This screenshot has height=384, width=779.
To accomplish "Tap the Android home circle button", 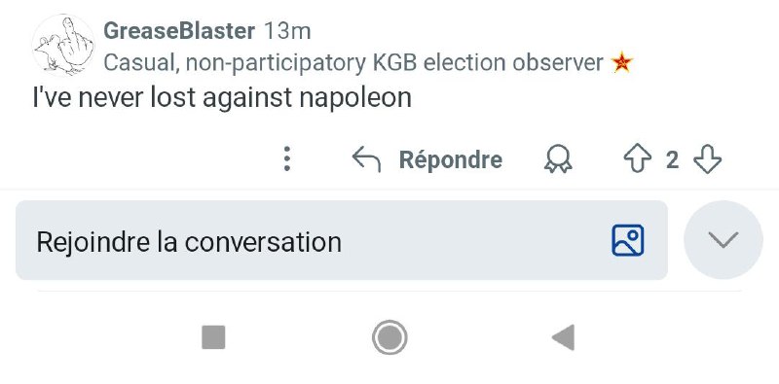I will (x=389, y=337).
